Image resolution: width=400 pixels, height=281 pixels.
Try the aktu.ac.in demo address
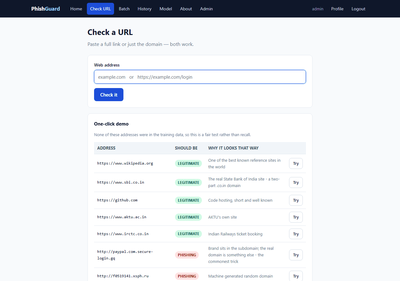coord(296,217)
